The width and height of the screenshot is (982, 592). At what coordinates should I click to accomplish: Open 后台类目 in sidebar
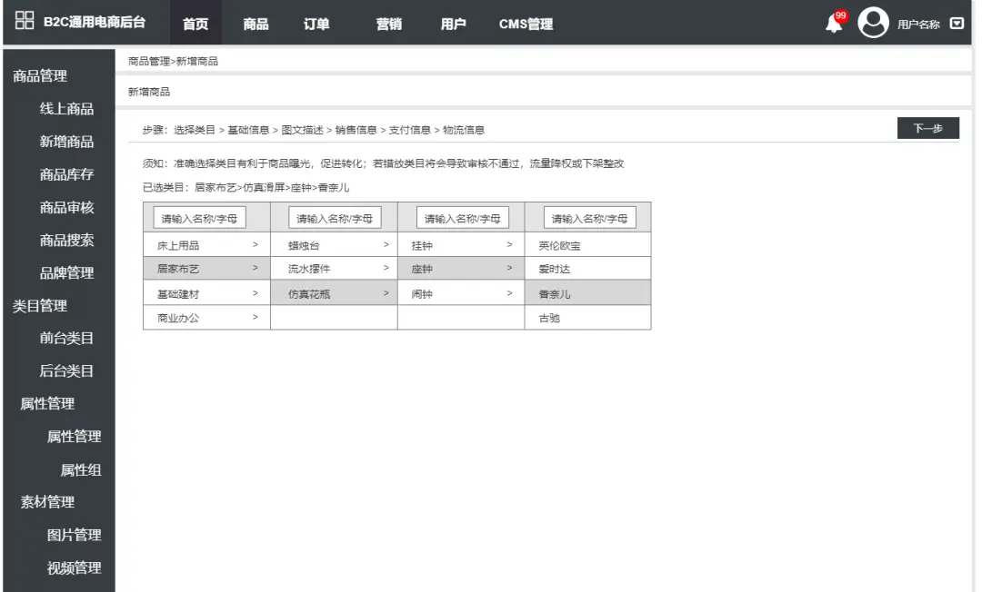pyautogui.click(x=66, y=370)
